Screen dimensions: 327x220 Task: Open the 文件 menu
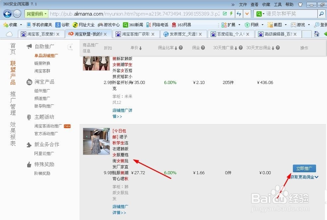243,4
